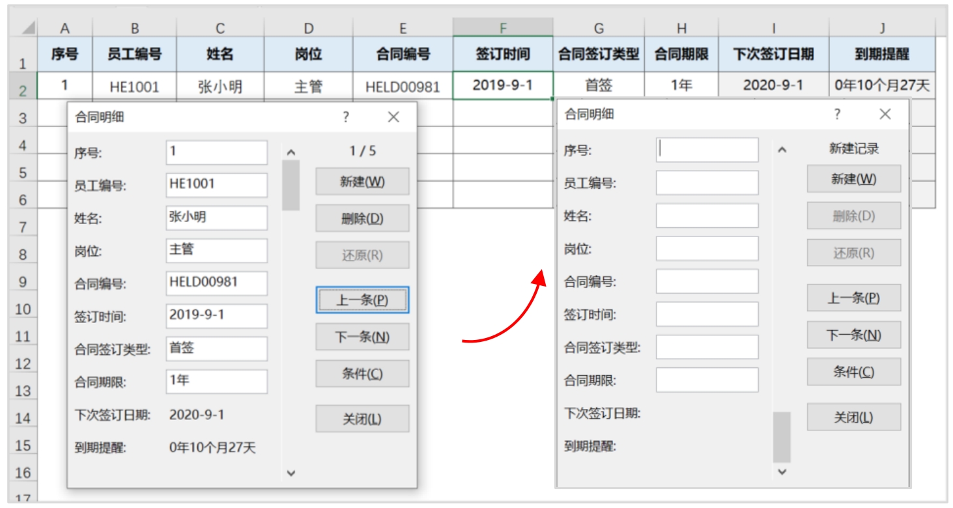Click the help question mark in the right dialog
953x508 pixels.
(x=837, y=114)
